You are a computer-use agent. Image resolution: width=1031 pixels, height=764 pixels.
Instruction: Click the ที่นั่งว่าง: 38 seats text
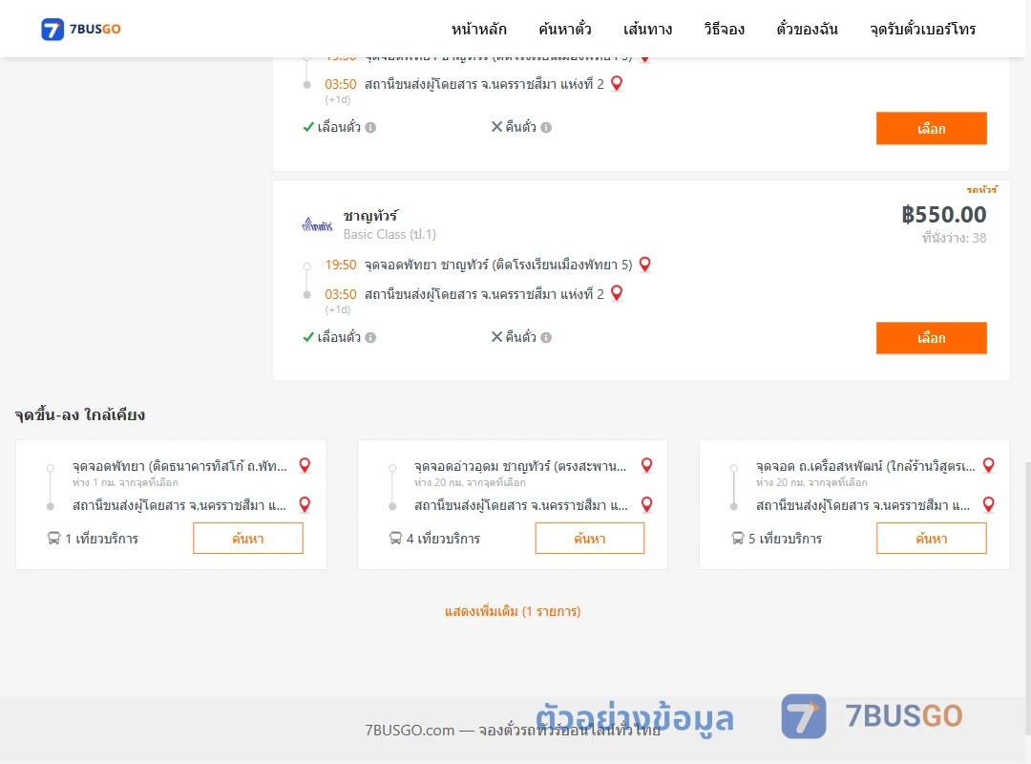(x=954, y=238)
